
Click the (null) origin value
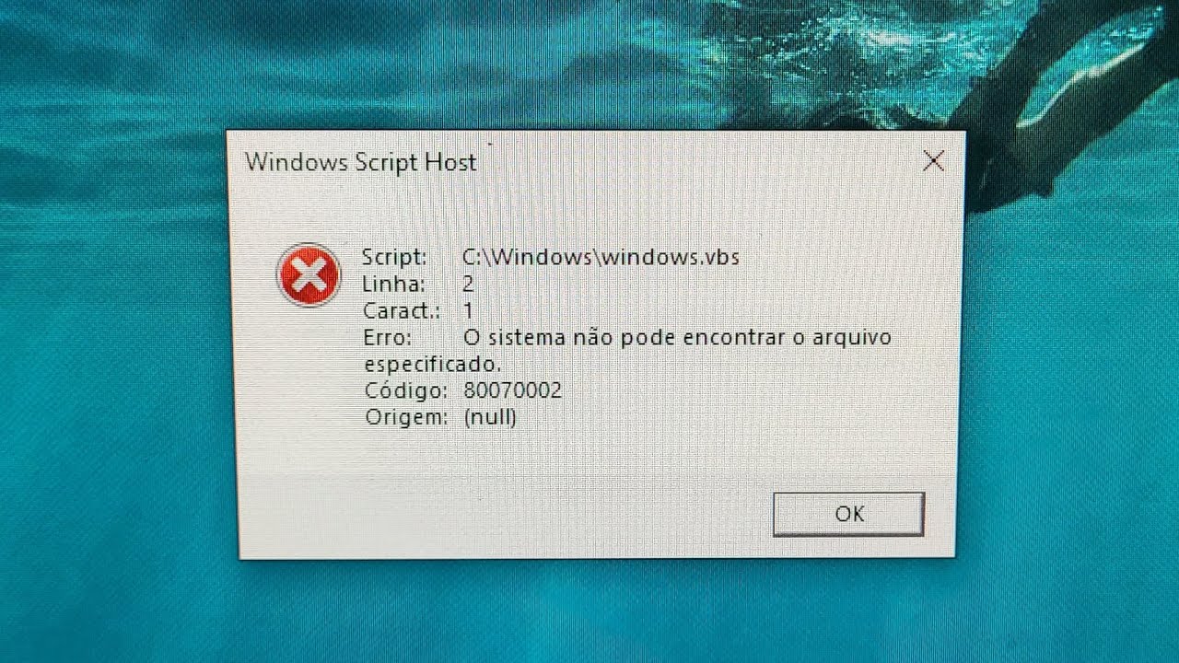click(x=490, y=417)
